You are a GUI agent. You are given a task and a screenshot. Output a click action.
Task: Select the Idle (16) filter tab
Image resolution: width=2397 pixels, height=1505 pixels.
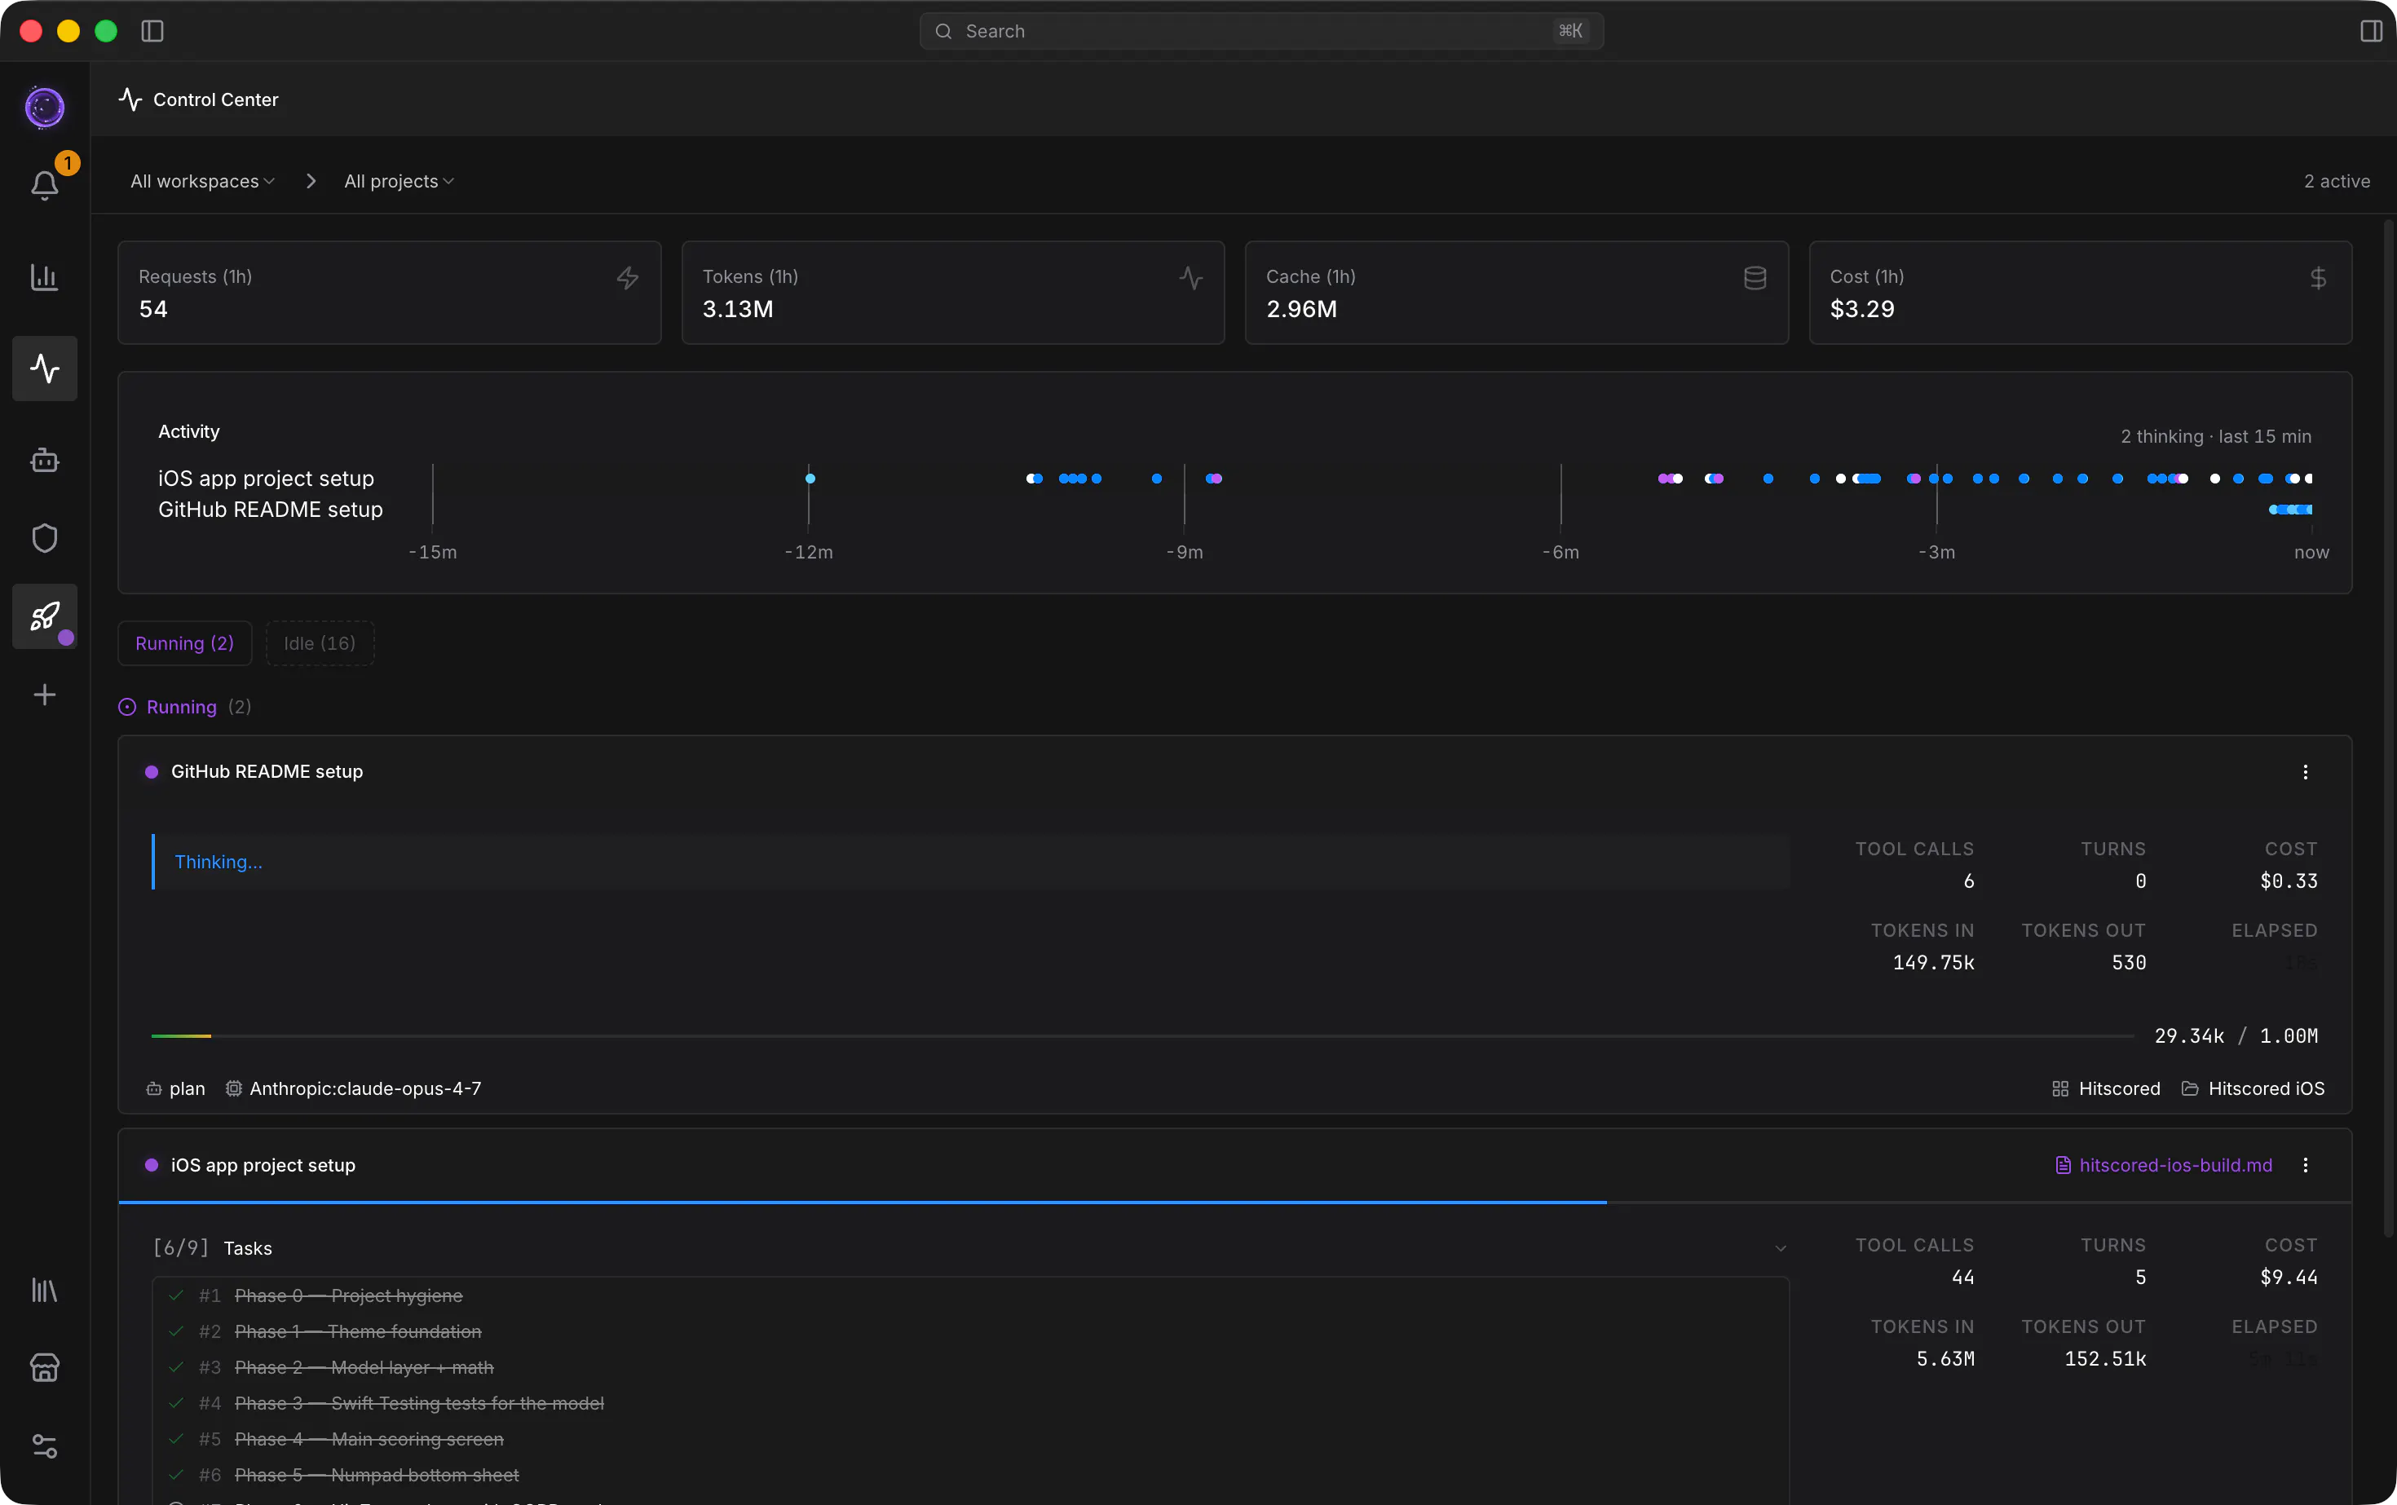320,643
